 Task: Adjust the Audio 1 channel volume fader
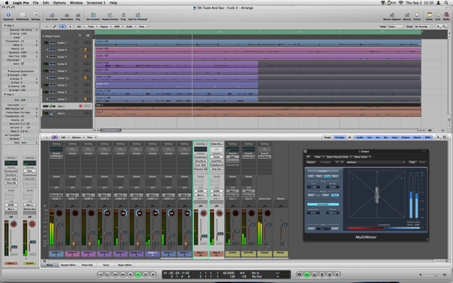(x=60, y=224)
